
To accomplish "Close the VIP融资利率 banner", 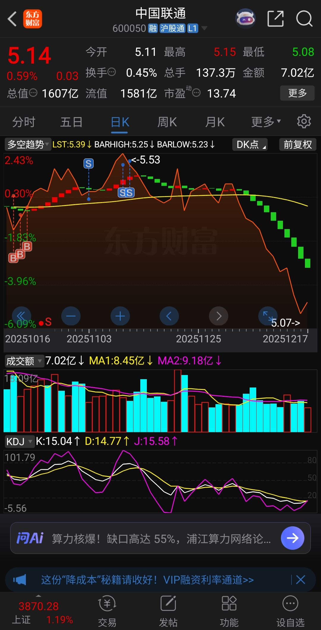I will click(x=300, y=579).
